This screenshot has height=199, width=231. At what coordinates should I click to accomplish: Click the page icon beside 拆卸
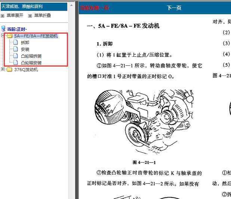(16, 42)
